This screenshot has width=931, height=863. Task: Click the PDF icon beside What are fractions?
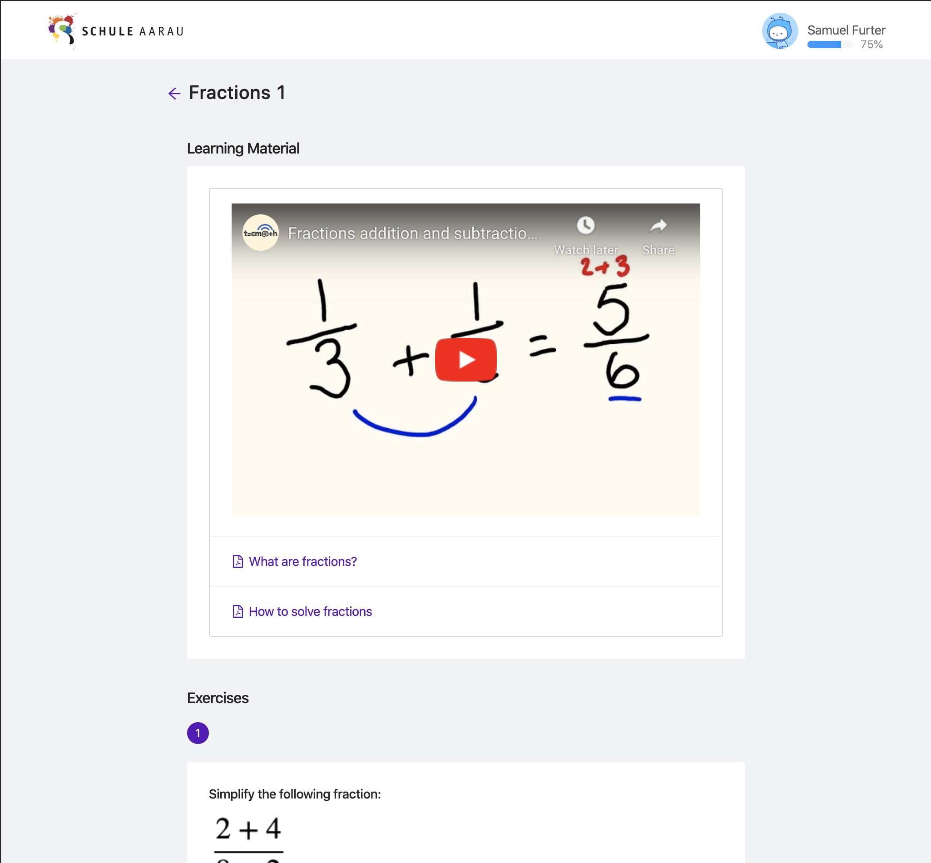click(238, 561)
